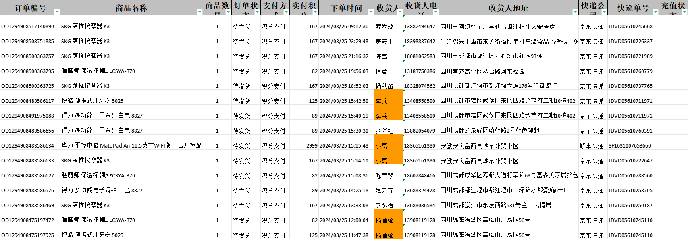The image size is (688, 239).
Task: Click order time 2024/03/26 09:12:36
Action: [x=344, y=27]
